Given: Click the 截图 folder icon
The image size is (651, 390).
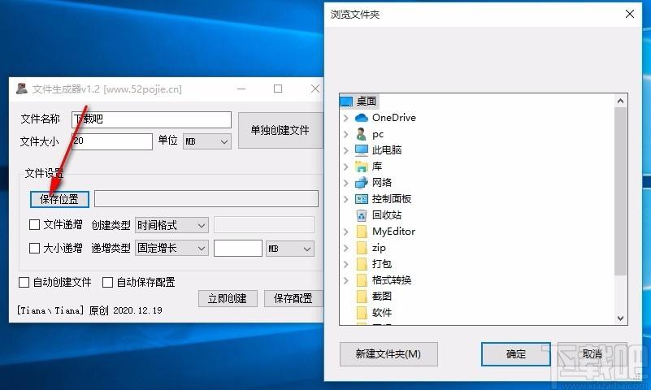Looking at the screenshot, I should coord(362,297).
